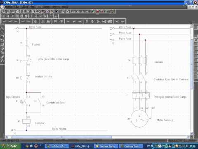Screen dimensions: 198x149
Task: Choose the stacked horizontal lines component icon
Action: point(56,22)
